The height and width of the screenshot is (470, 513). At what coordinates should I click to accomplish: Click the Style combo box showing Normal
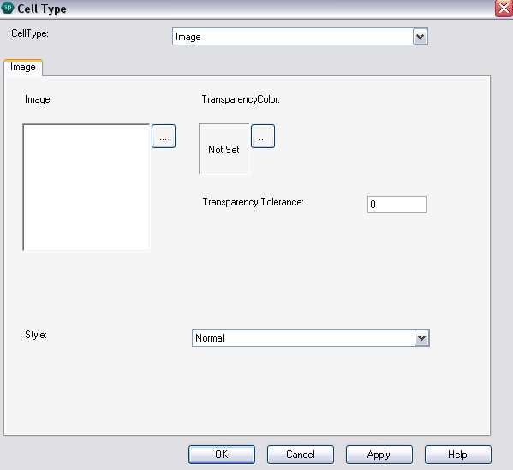click(311, 338)
